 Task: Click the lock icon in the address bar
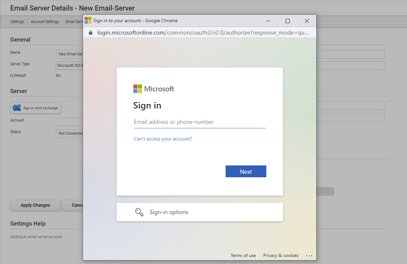coord(90,33)
